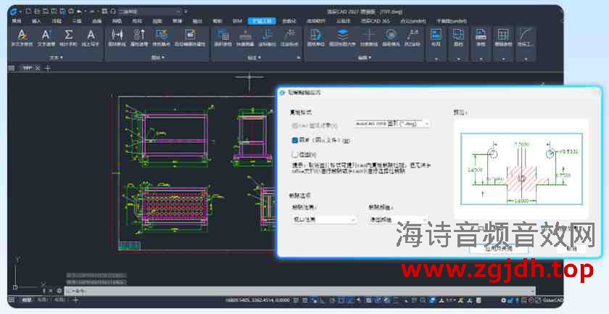Click the GstarCAD application logo button
The image size is (609, 314).
coord(14,12)
